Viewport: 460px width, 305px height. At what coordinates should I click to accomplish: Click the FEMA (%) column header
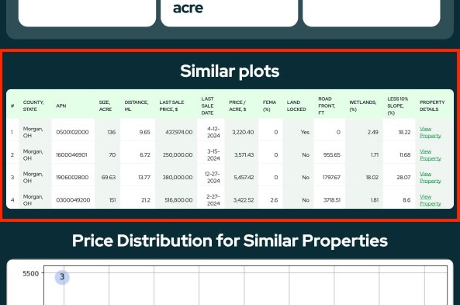click(x=269, y=106)
